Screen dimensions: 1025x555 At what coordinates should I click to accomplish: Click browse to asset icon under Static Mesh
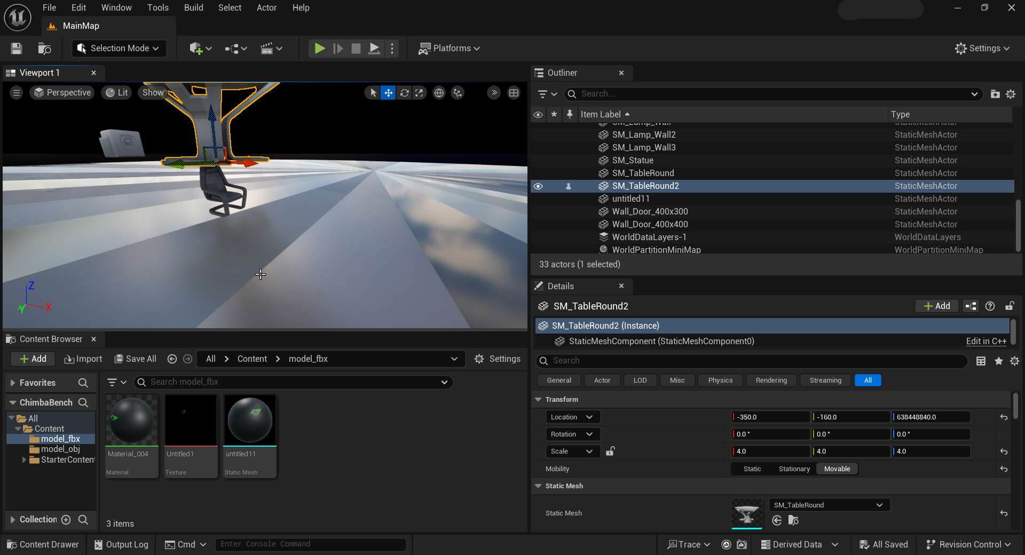[x=793, y=520]
